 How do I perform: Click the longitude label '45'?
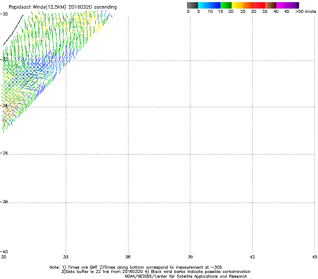(315, 257)
